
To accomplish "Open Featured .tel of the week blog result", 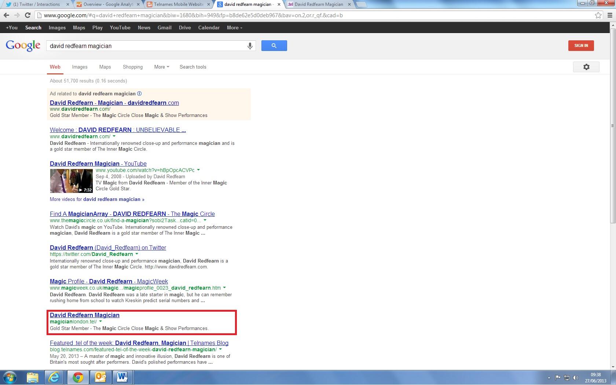I will coord(139,343).
